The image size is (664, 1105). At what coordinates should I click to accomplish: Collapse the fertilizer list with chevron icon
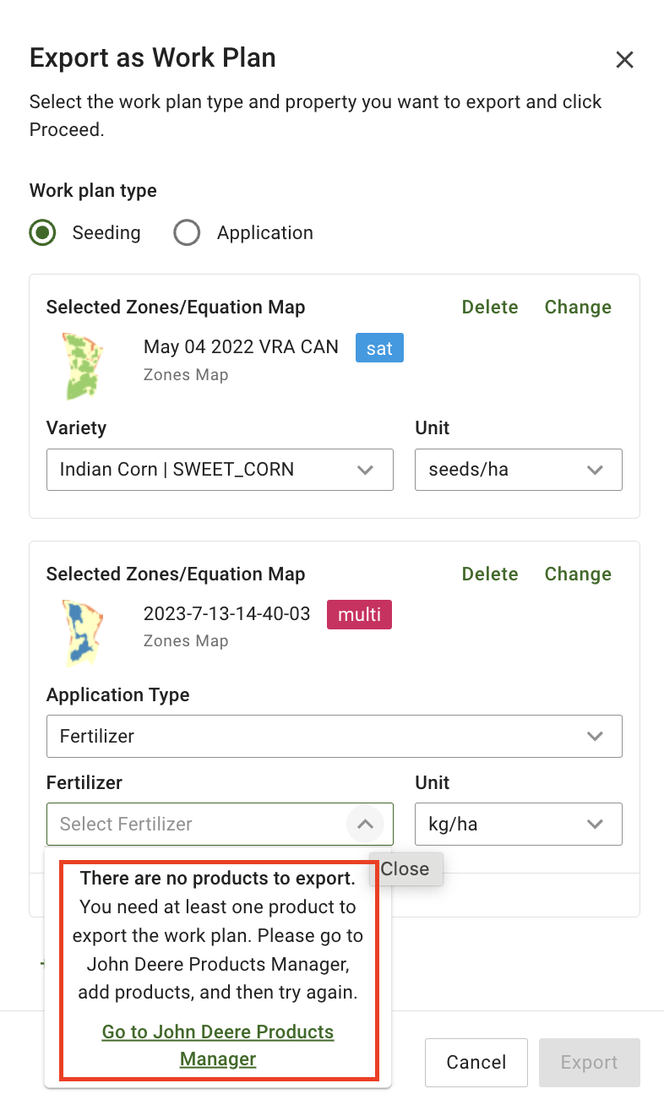(365, 824)
